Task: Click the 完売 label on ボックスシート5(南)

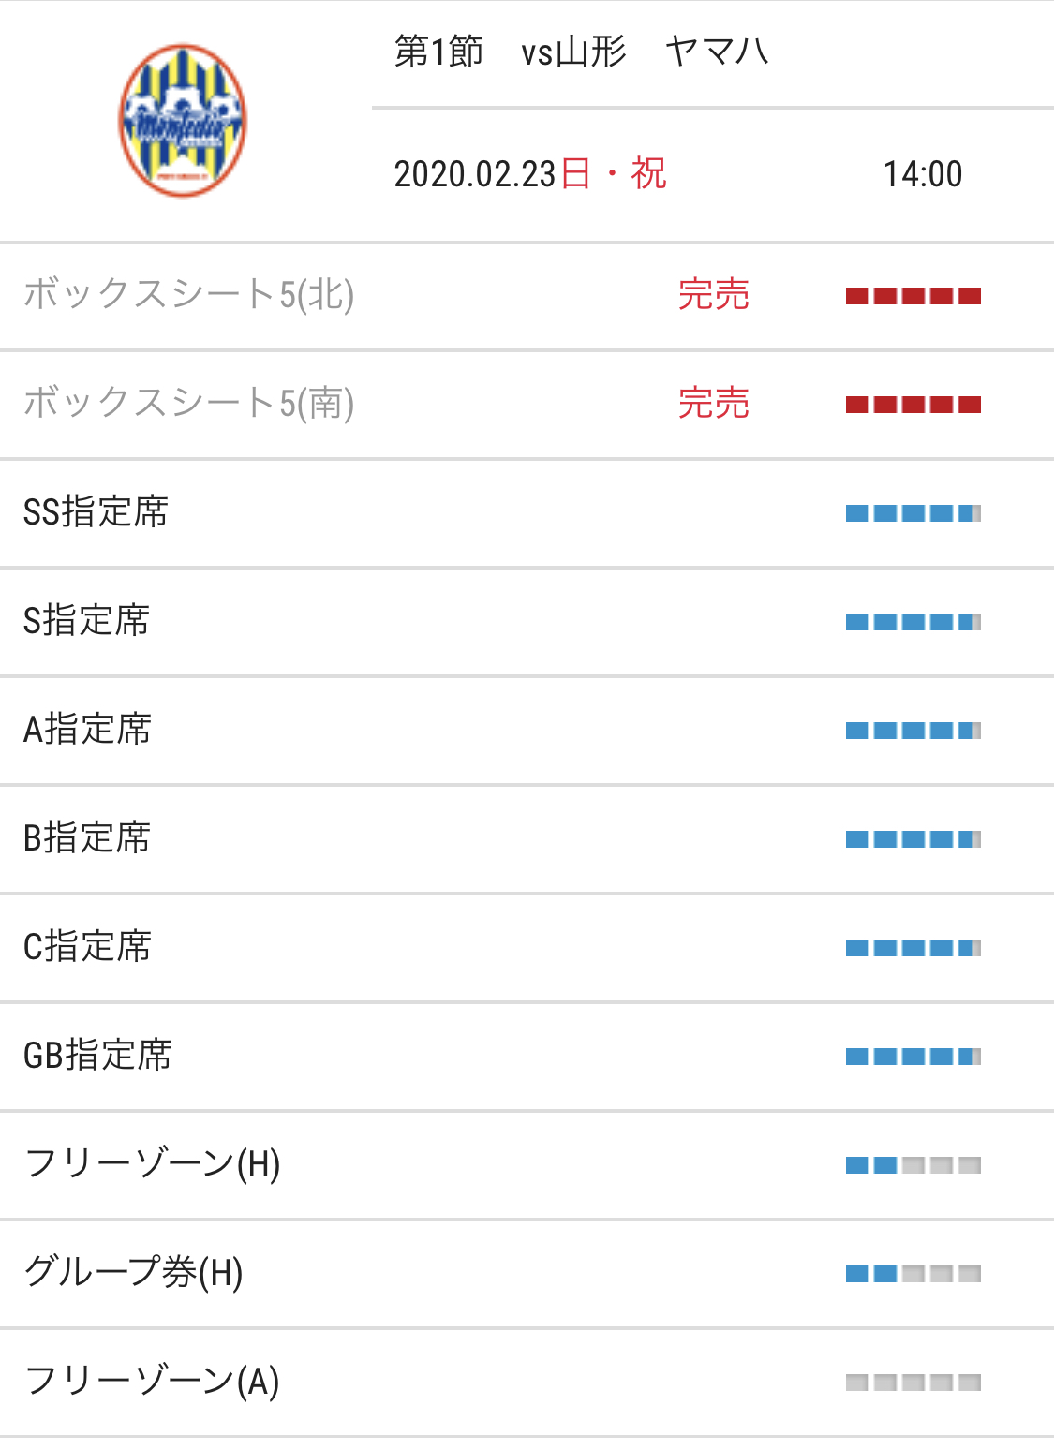Action: click(714, 404)
